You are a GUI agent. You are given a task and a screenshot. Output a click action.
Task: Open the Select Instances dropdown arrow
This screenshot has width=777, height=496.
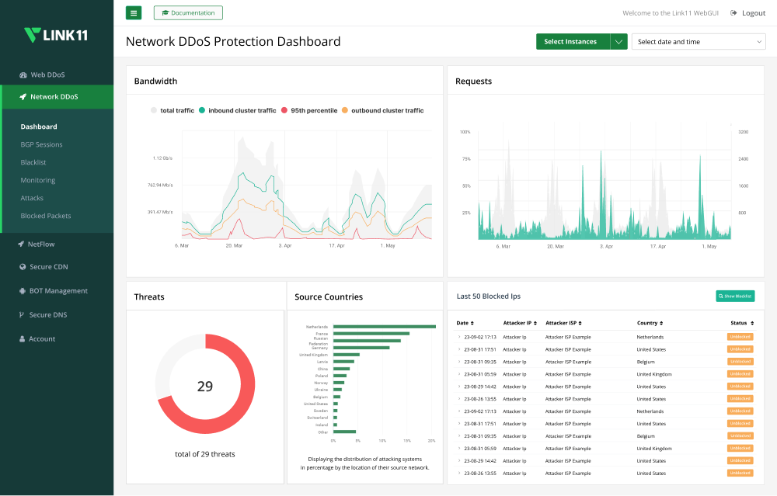pyautogui.click(x=618, y=42)
